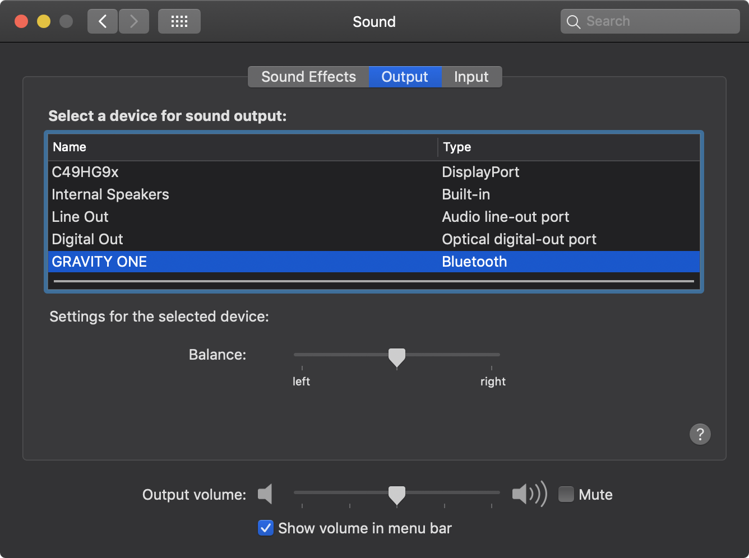Minimize window with the yellow button
Image resolution: width=749 pixels, height=558 pixels.
(44, 22)
